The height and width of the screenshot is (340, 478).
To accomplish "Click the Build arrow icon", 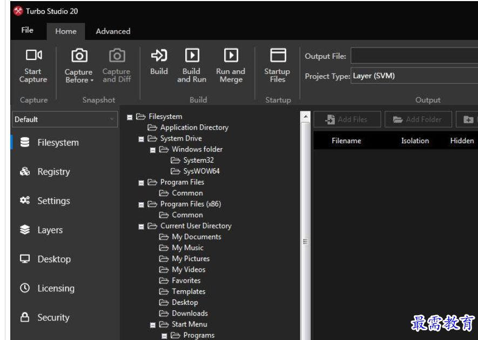I will [x=159, y=55].
